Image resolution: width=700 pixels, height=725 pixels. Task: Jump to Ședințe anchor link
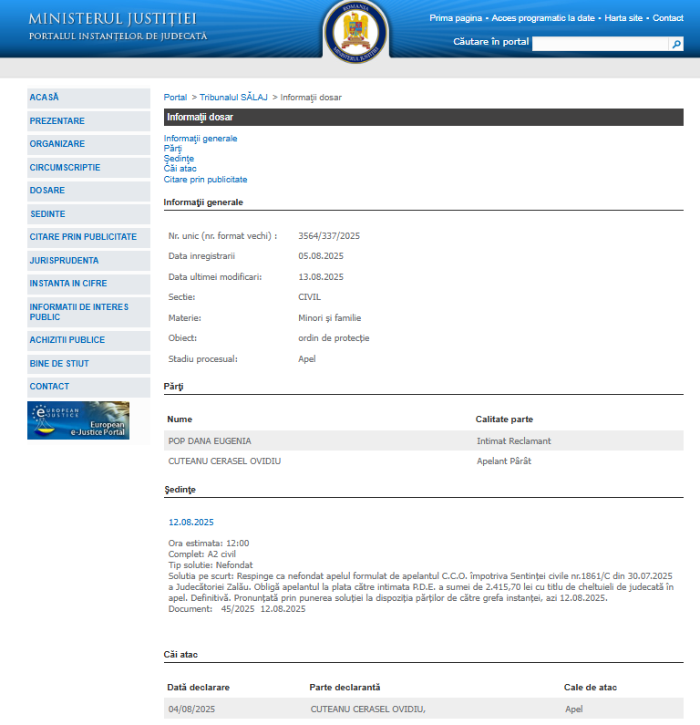(179, 159)
